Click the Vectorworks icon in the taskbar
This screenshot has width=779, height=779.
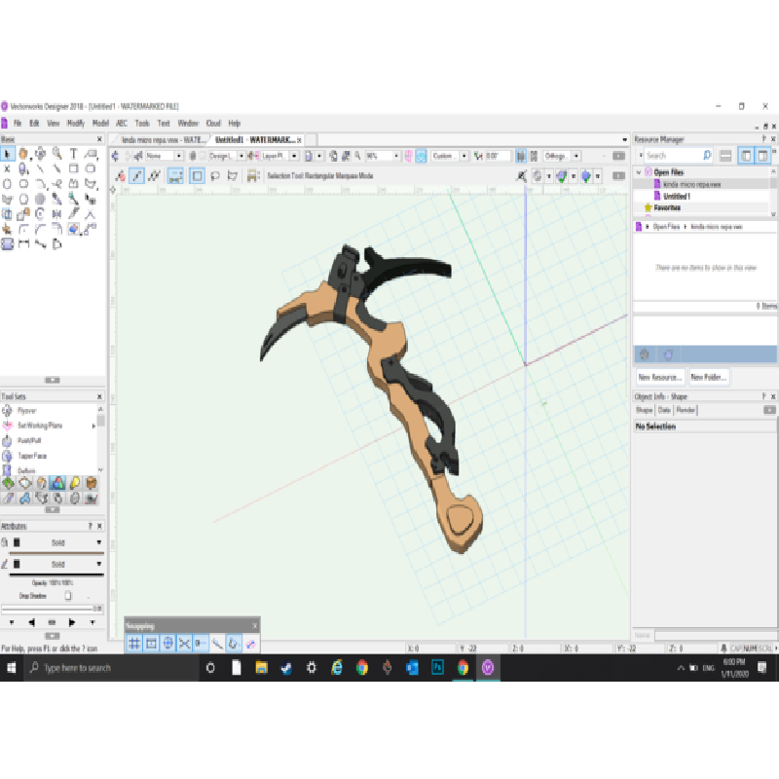[488, 668]
